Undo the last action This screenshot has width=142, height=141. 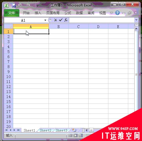pyautogui.click(x=20, y=5)
